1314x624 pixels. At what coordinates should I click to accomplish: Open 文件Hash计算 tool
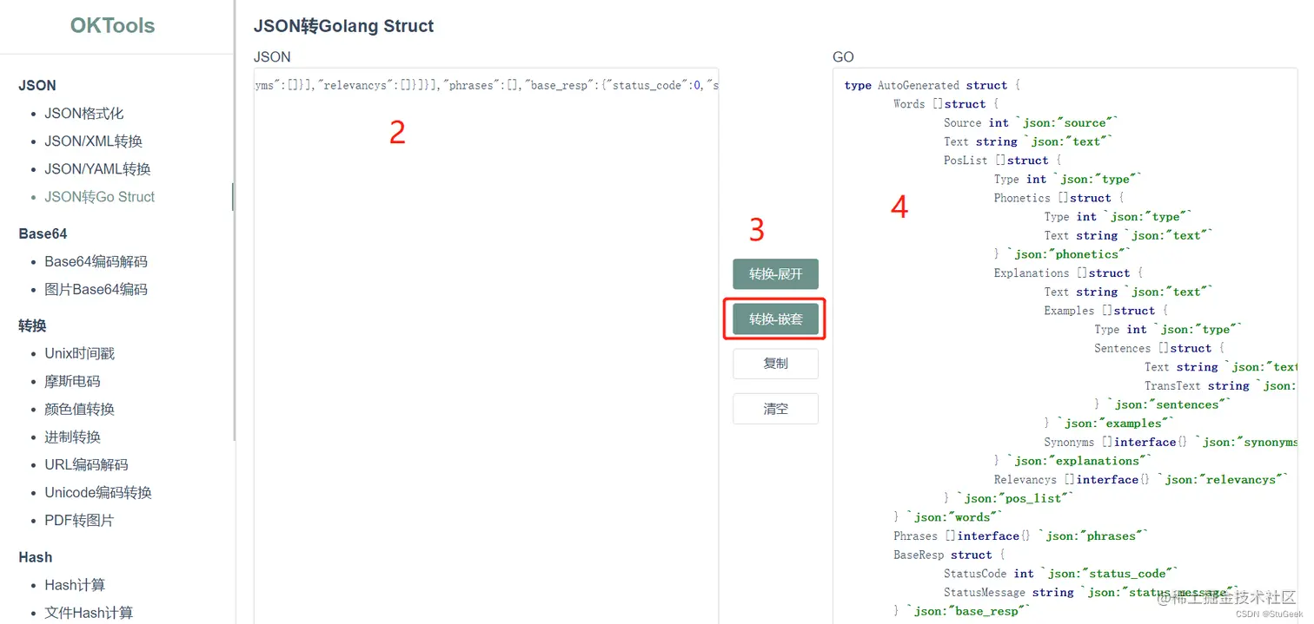[90, 614]
